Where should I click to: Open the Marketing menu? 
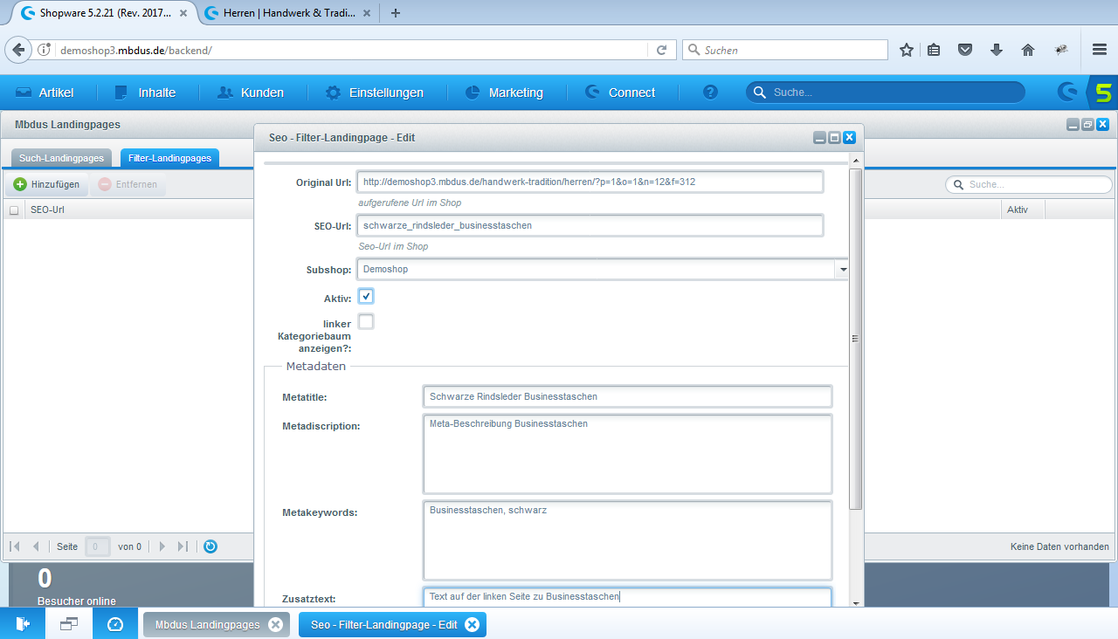[x=503, y=93]
